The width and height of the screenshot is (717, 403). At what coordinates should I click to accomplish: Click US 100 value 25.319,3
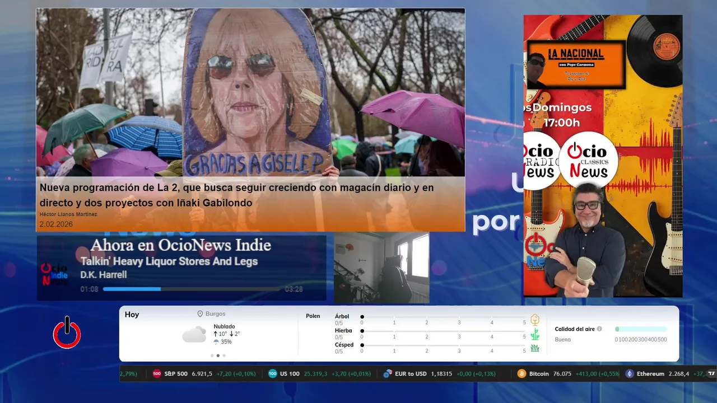point(316,373)
